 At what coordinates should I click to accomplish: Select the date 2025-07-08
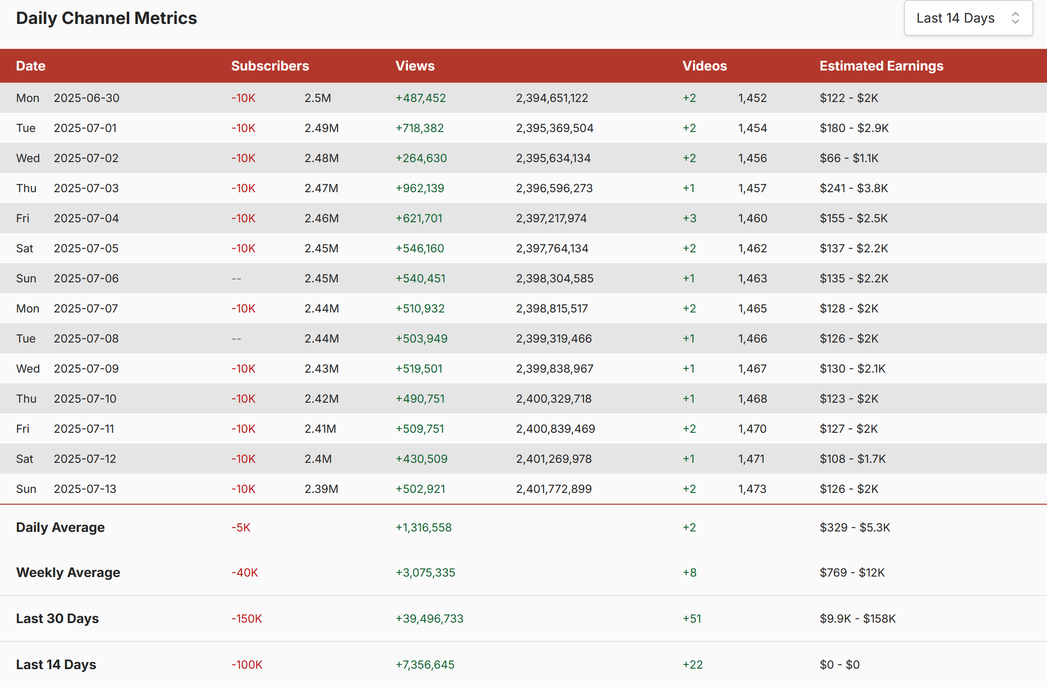pyautogui.click(x=86, y=338)
